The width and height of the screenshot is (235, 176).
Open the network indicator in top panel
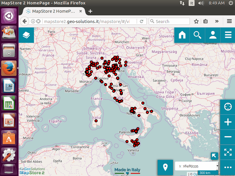pyautogui.click(x=182, y=3)
